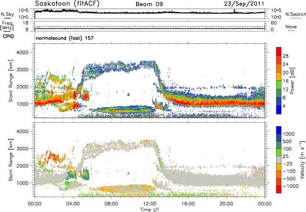Click the date "23/Sep/2011"
Screen dimensions: 306x212
coord(244,3)
